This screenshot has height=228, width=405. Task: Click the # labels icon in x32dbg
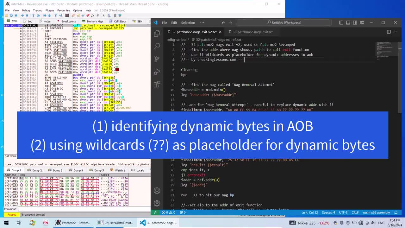pyautogui.click(x=97, y=15)
